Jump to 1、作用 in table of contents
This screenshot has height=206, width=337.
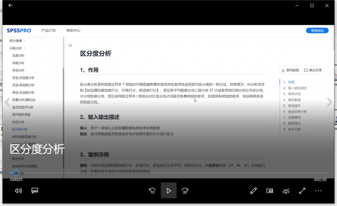[x=289, y=82]
